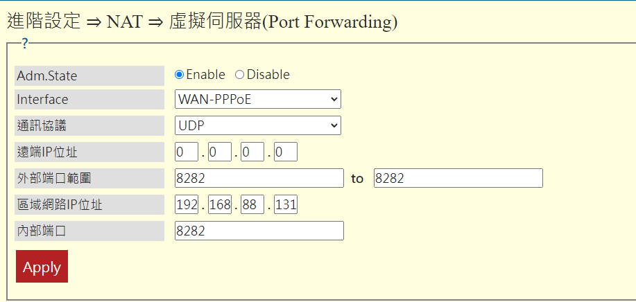
Task: Select the Enable radio button
Action: tap(180, 75)
